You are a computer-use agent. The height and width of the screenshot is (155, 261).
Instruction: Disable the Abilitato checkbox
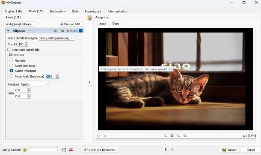click(81, 31)
